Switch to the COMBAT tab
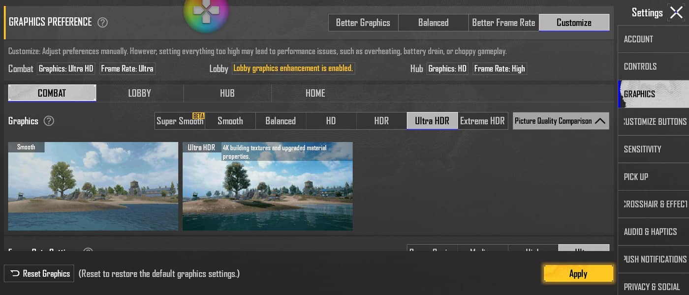 pyautogui.click(x=52, y=93)
